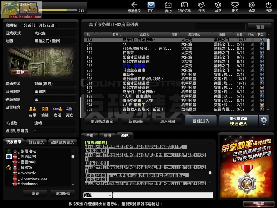Viewport: 277px width, 208px height.
Task: Open the shop (商店) icon
Action: click(168, 7)
